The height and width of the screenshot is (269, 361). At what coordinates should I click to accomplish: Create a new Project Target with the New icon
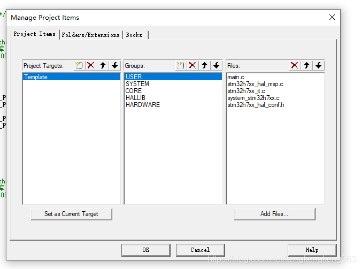pos(79,65)
